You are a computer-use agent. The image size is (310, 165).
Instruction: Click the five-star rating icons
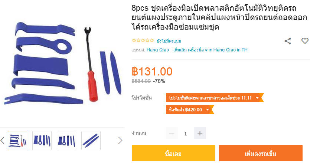click(x=143, y=41)
